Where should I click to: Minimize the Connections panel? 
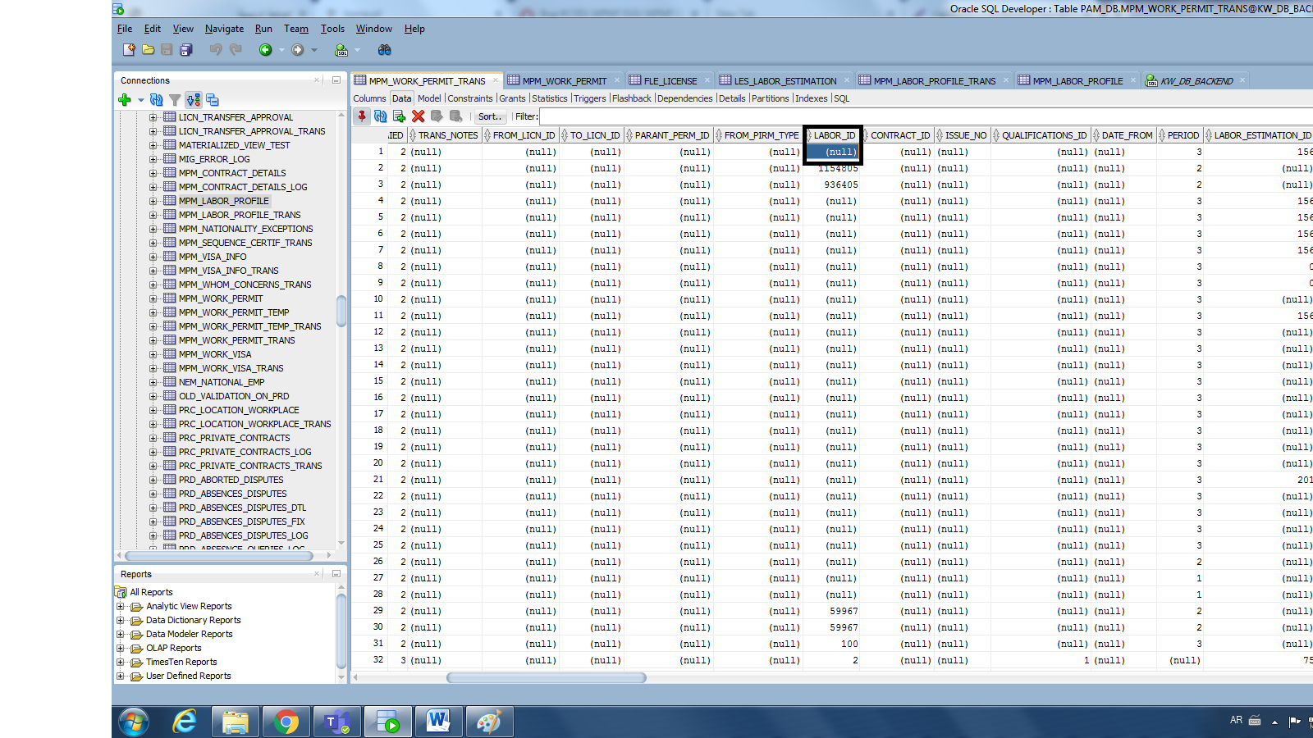336,80
